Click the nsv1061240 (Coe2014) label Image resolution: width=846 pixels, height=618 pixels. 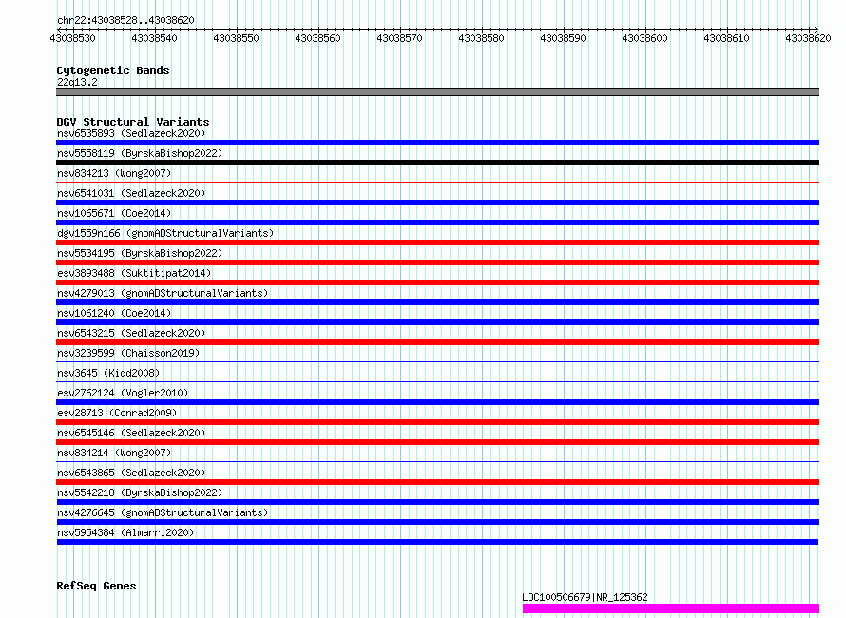(114, 313)
